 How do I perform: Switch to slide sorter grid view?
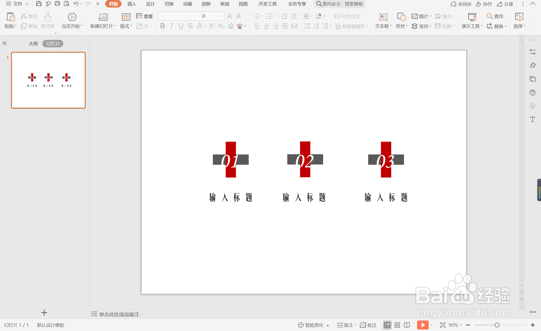397,325
